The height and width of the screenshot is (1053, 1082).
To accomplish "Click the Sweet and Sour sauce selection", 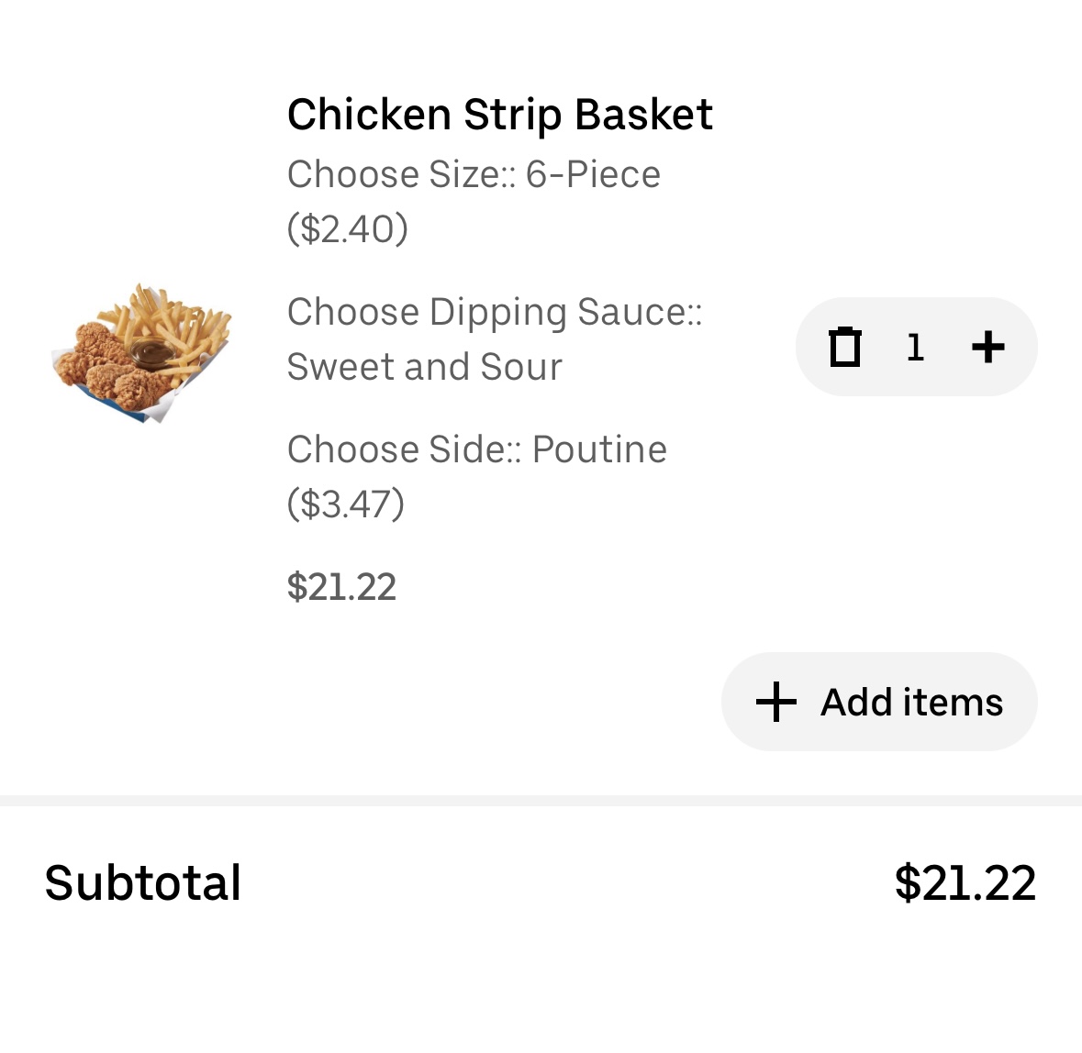I will coord(424,367).
